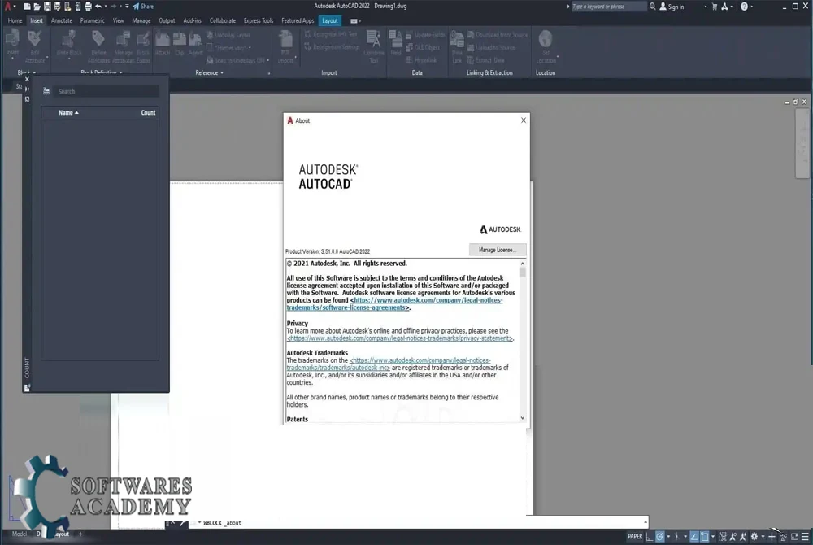Open the Parametric ribbon tab
The height and width of the screenshot is (545, 813).
pyautogui.click(x=93, y=20)
